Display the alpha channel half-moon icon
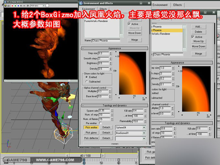The image size is (220, 165). click(x=21, y=5)
